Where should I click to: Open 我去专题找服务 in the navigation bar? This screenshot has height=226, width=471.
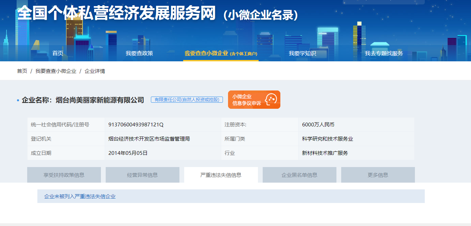(384, 53)
